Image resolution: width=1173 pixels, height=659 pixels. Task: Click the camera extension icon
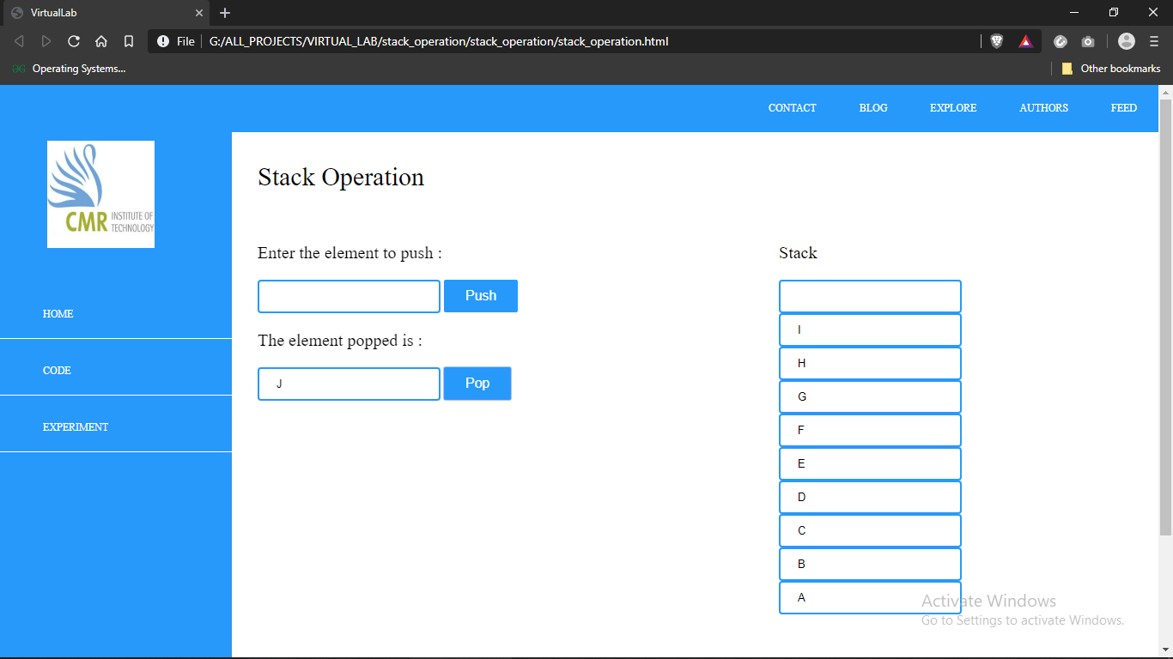(x=1088, y=41)
